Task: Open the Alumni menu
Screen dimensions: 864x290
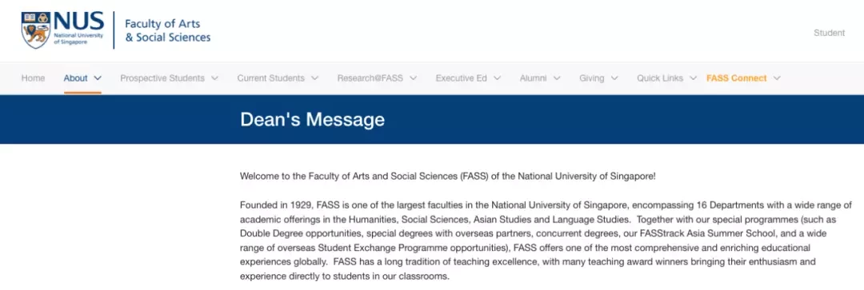Action: pos(533,78)
